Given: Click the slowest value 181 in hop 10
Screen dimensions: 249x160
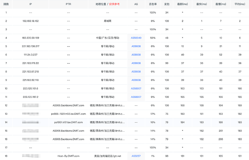Looking at the screenshot, I should click(x=220, y=88).
